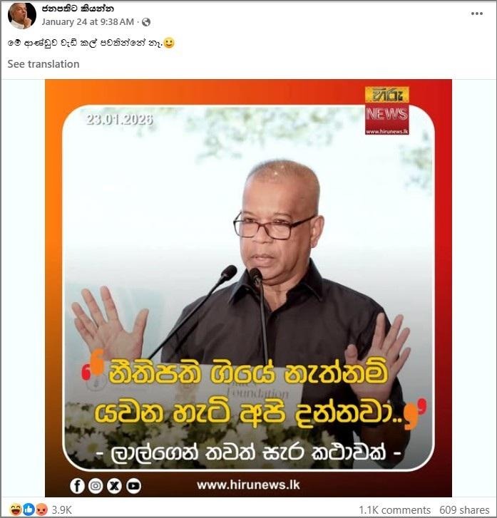Click the poster's profile picture
Screen dimensions: 497x518
pyautogui.click(x=22, y=16)
